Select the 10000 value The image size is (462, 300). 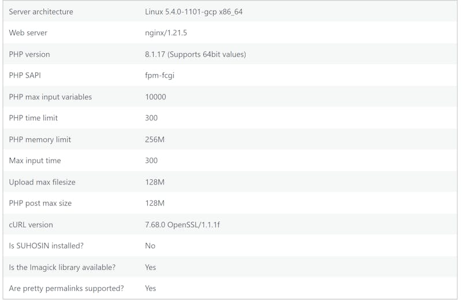coord(155,97)
